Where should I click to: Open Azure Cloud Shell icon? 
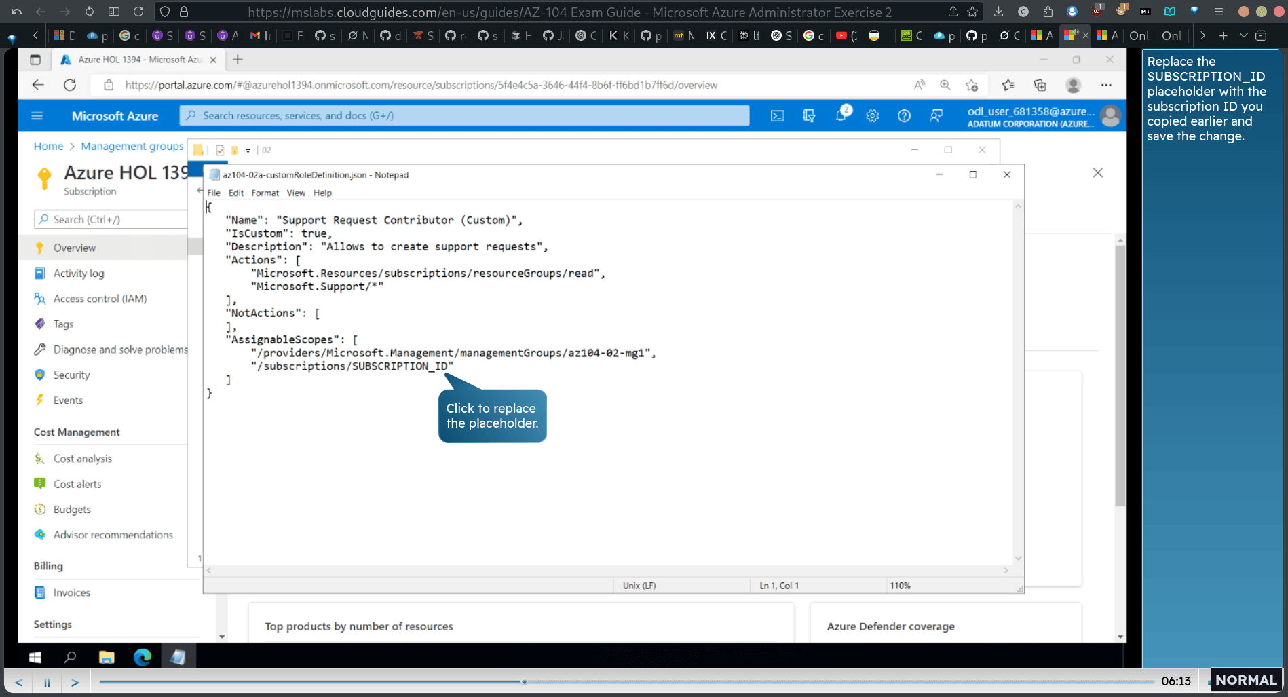(777, 116)
